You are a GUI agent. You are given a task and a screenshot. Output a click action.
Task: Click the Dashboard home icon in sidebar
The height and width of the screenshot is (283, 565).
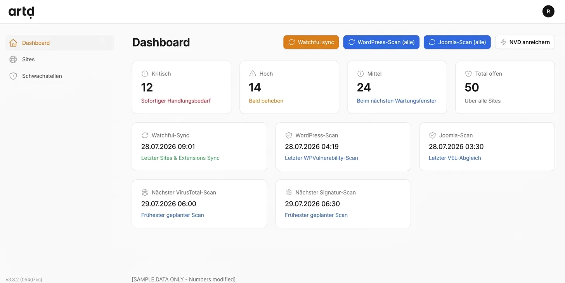pos(13,43)
